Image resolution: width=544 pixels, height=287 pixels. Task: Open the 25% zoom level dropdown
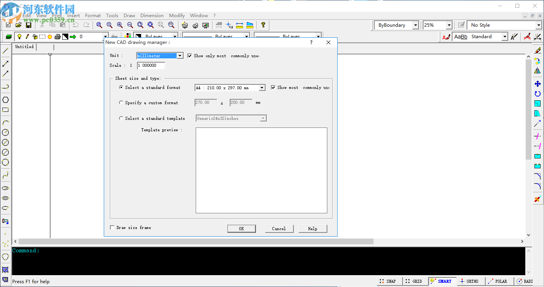click(x=449, y=25)
